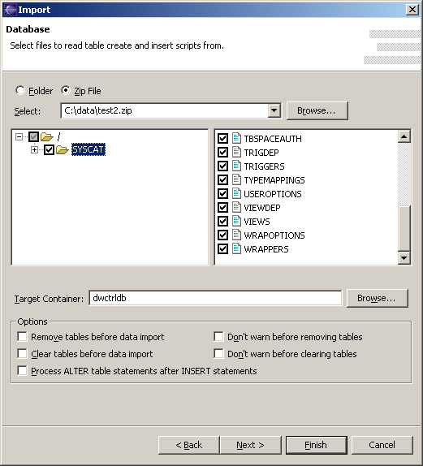Select the WRAPOPTIONS list entry

point(274,235)
